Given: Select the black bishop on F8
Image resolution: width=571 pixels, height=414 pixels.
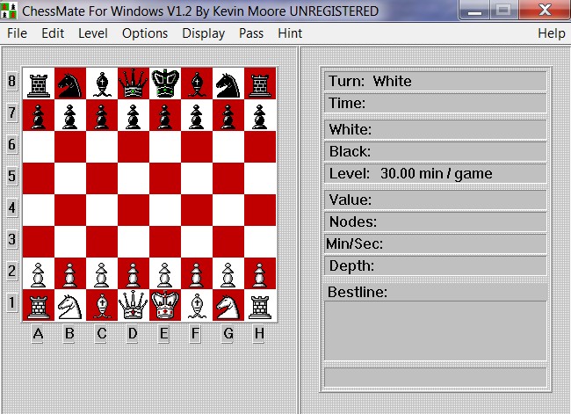Looking at the screenshot, I should (x=197, y=84).
